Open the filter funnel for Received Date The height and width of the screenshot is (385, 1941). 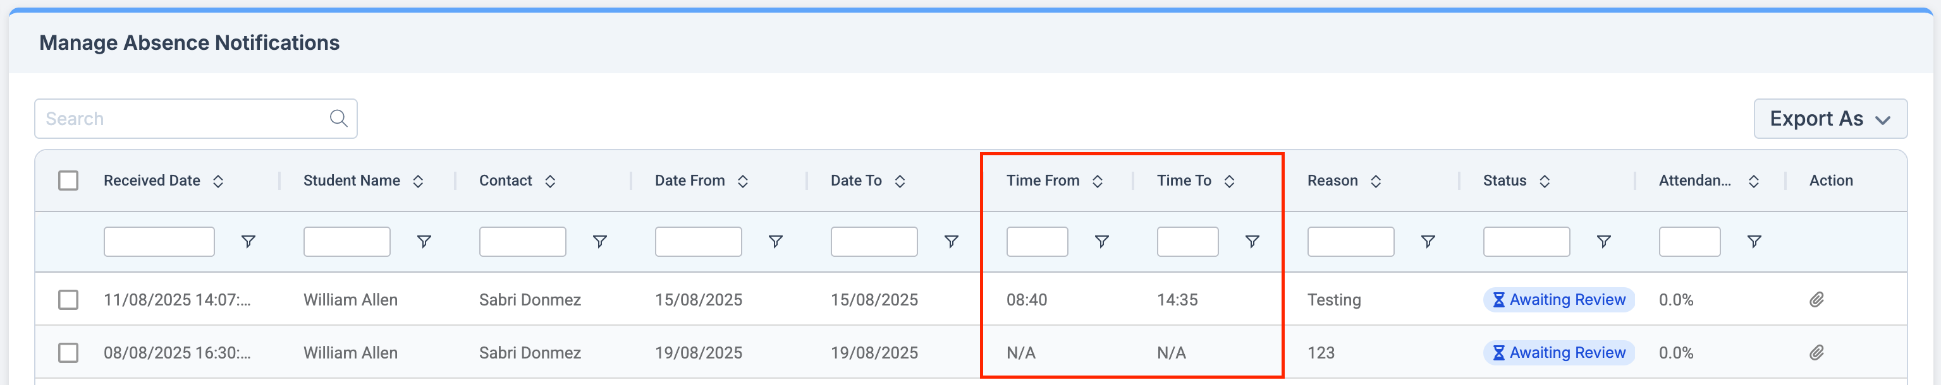pos(248,241)
